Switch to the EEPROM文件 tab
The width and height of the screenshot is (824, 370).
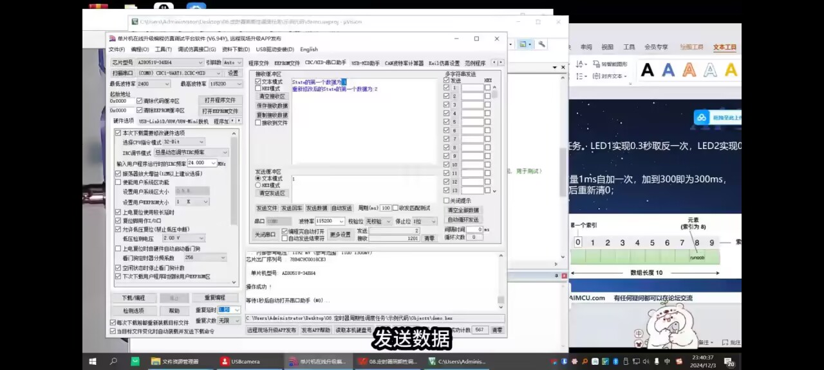[287, 63]
